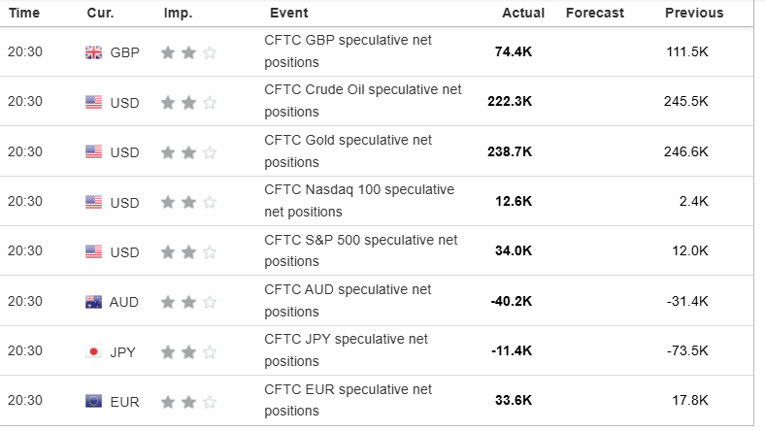Click the US flag in Gold row
This screenshot has height=431, width=765.
[93, 151]
